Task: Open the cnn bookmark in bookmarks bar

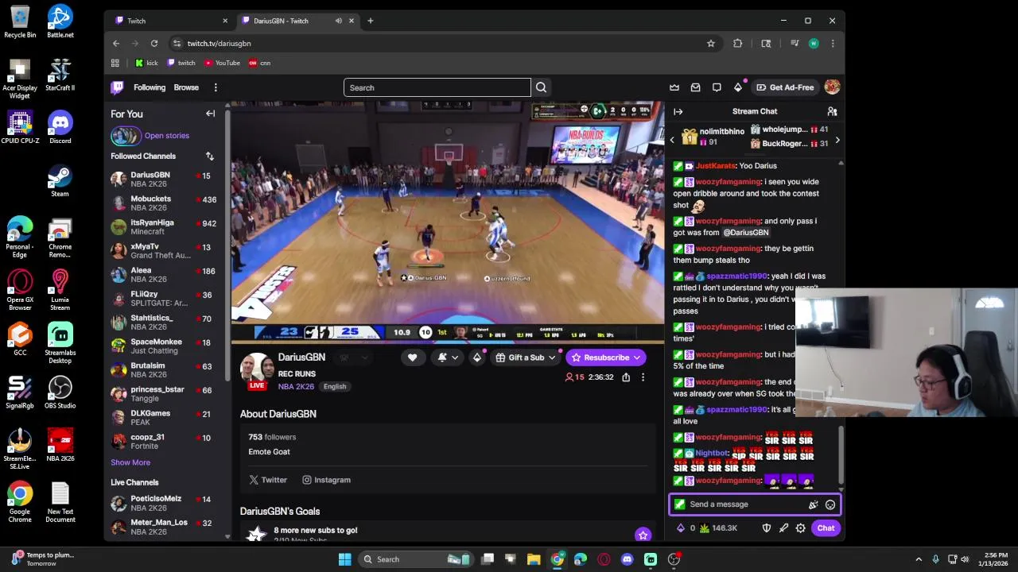Action: [260, 63]
